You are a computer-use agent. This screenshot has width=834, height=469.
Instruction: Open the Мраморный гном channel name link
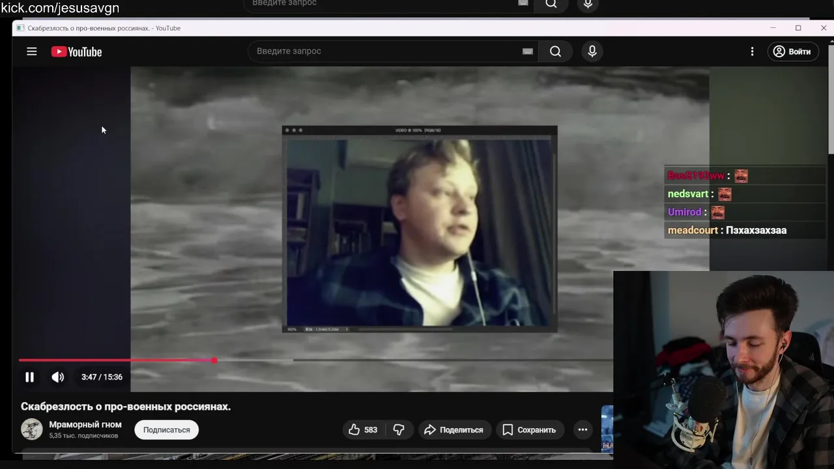point(85,425)
